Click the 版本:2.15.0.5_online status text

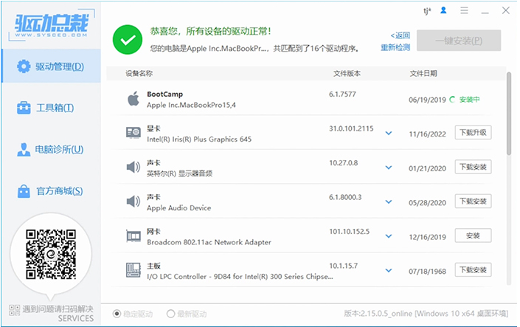378,314
